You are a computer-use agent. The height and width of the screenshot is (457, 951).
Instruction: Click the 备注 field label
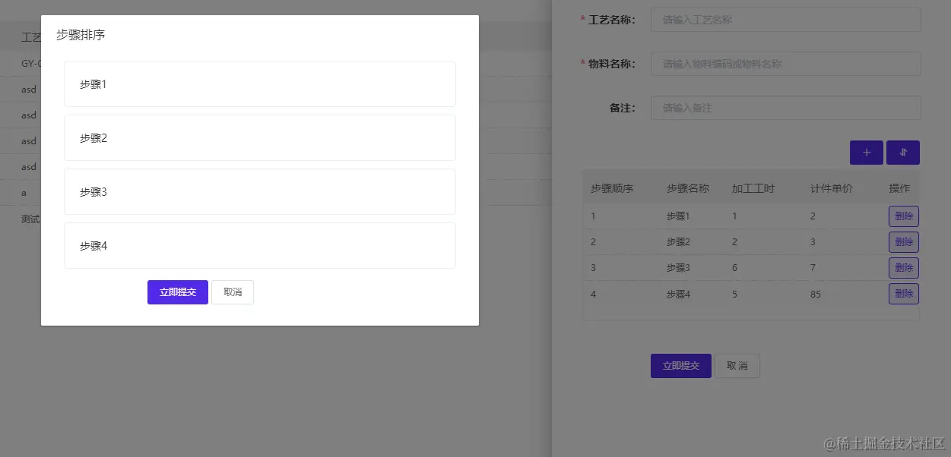623,108
